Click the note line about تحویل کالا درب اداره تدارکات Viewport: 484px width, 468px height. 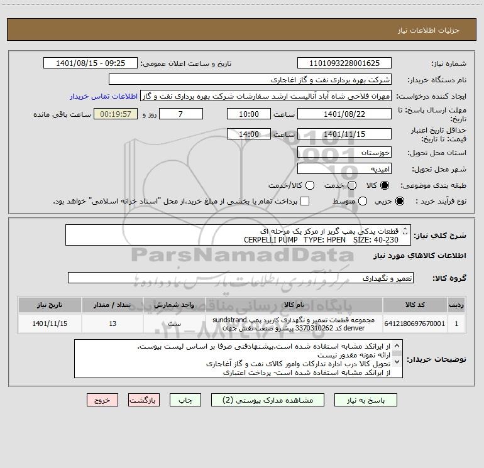coord(298,364)
